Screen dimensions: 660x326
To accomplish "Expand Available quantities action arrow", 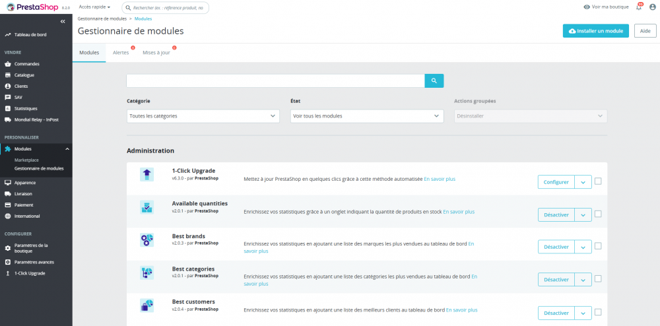I will tap(583, 215).
